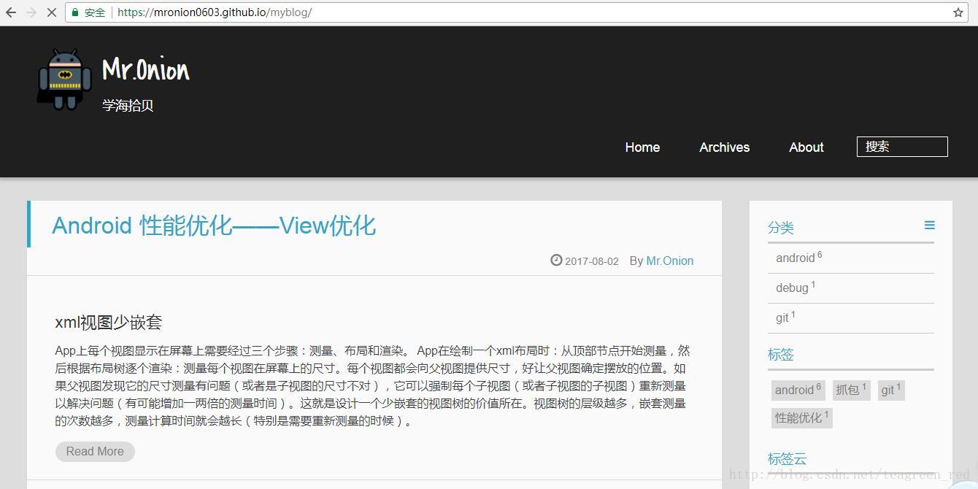
Task: Open the Mr.Onion site title
Action: [146, 70]
